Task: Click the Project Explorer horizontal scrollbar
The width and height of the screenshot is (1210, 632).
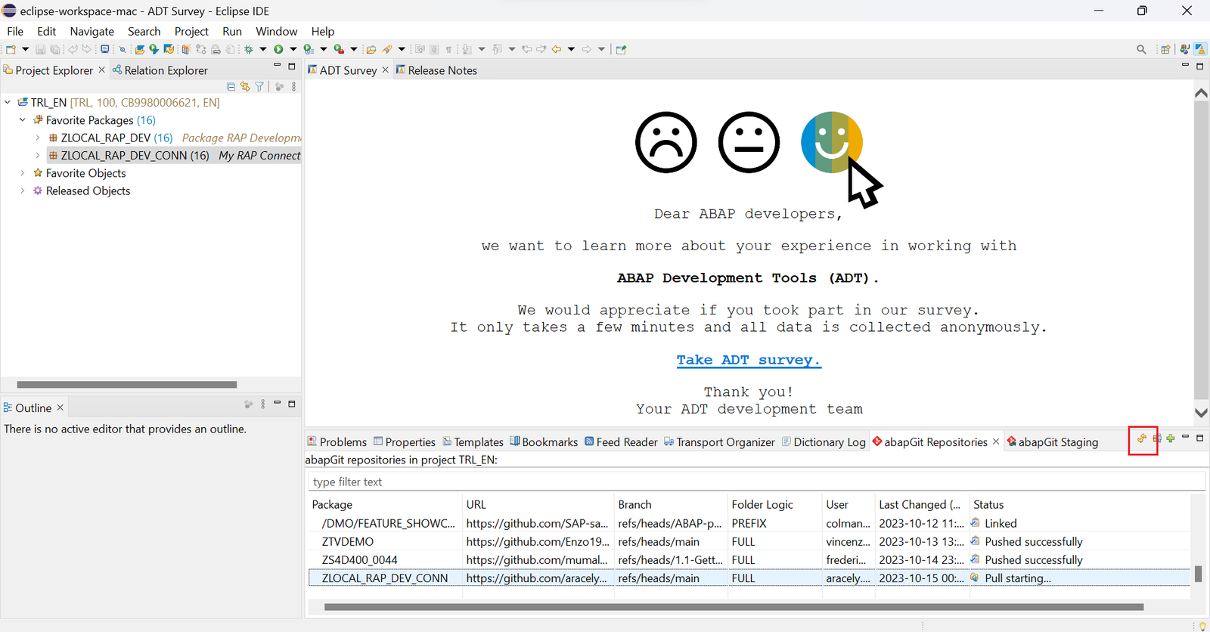Action: [127, 384]
